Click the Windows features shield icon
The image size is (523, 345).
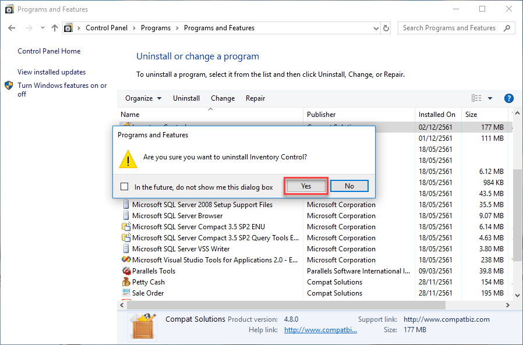click(x=9, y=86)
